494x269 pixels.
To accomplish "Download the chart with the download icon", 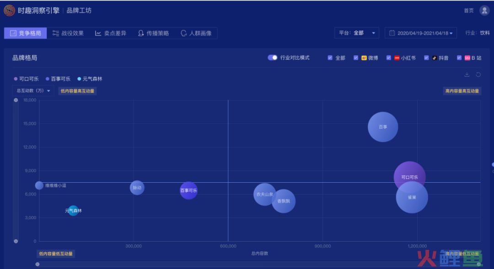I will [x=467, y=74].
